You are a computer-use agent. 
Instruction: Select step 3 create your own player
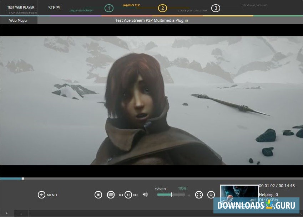click(x=216, y=8)
